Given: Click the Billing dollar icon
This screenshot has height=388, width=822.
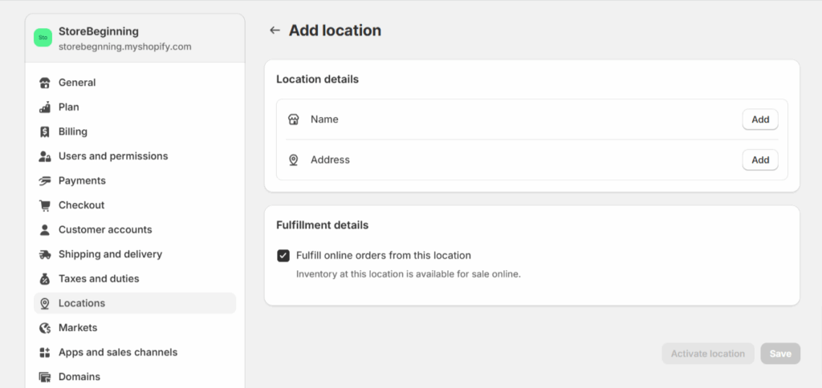Looking at the screenshot, I should (44, 131).
